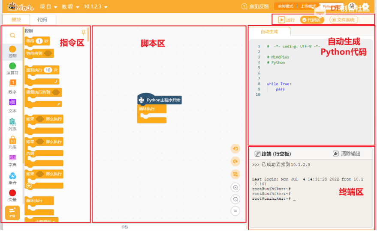
Task: Expand the 教程 (Tutorial) dropdown menu
Action: pos(70,7)
